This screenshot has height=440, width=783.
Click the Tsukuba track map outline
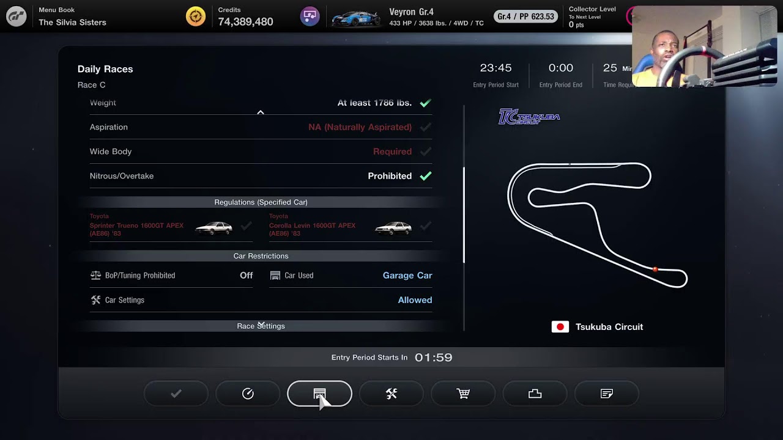[597, 225]
